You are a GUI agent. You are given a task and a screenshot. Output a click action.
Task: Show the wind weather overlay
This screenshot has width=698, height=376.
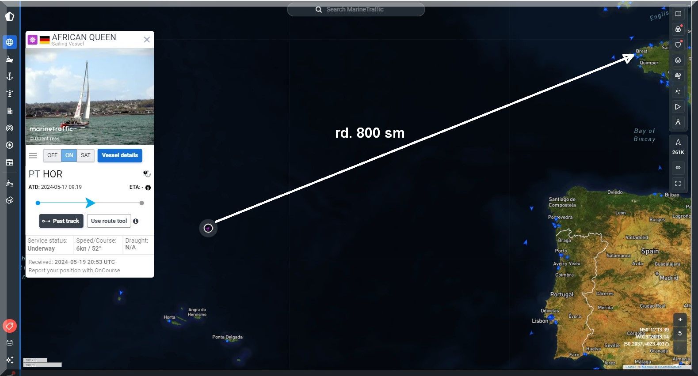tap(678, 76)
